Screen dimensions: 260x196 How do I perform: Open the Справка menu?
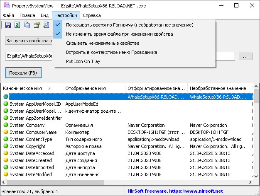pos(92,15)
